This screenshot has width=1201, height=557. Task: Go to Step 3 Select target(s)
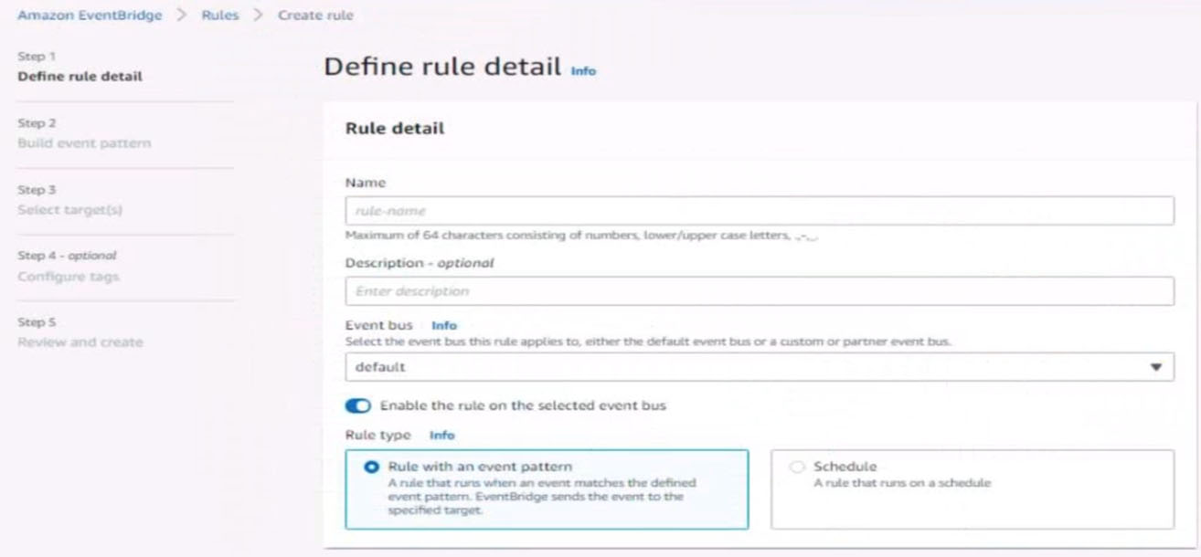pos(69,210)
